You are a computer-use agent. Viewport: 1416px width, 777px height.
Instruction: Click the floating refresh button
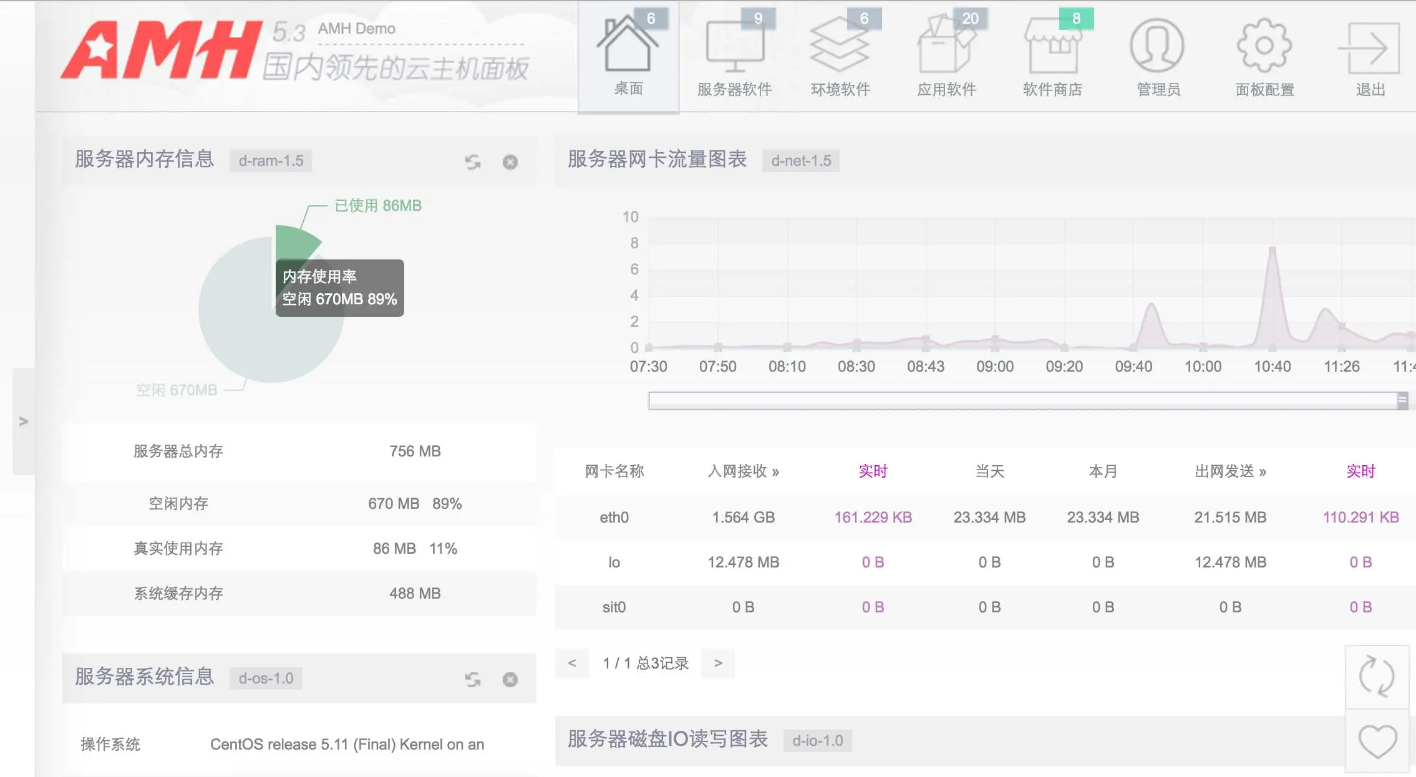(1377, 677)
